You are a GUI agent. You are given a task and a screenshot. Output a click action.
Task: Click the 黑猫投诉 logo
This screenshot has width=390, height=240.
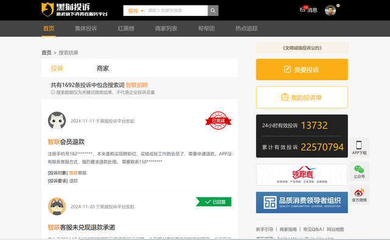pyautogui.click(x=74, y=10)
